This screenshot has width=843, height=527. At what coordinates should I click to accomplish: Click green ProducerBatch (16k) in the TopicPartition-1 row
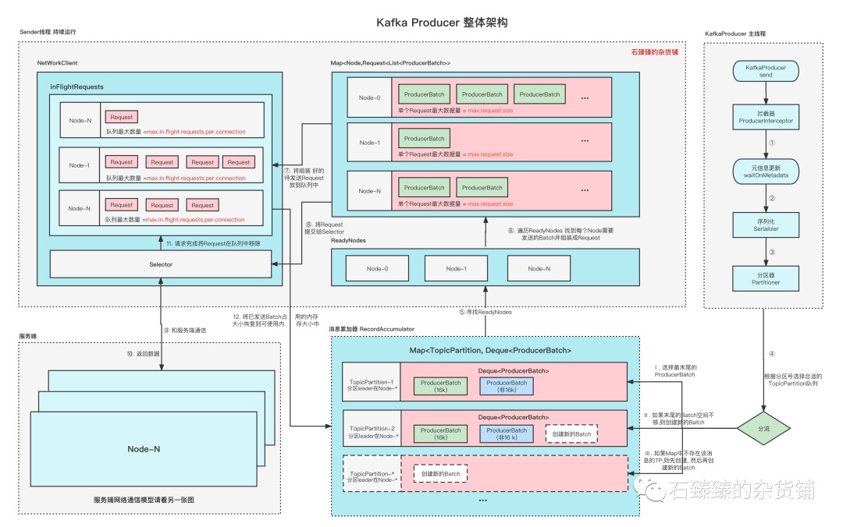pyautogui.click(x=440, y=386)
